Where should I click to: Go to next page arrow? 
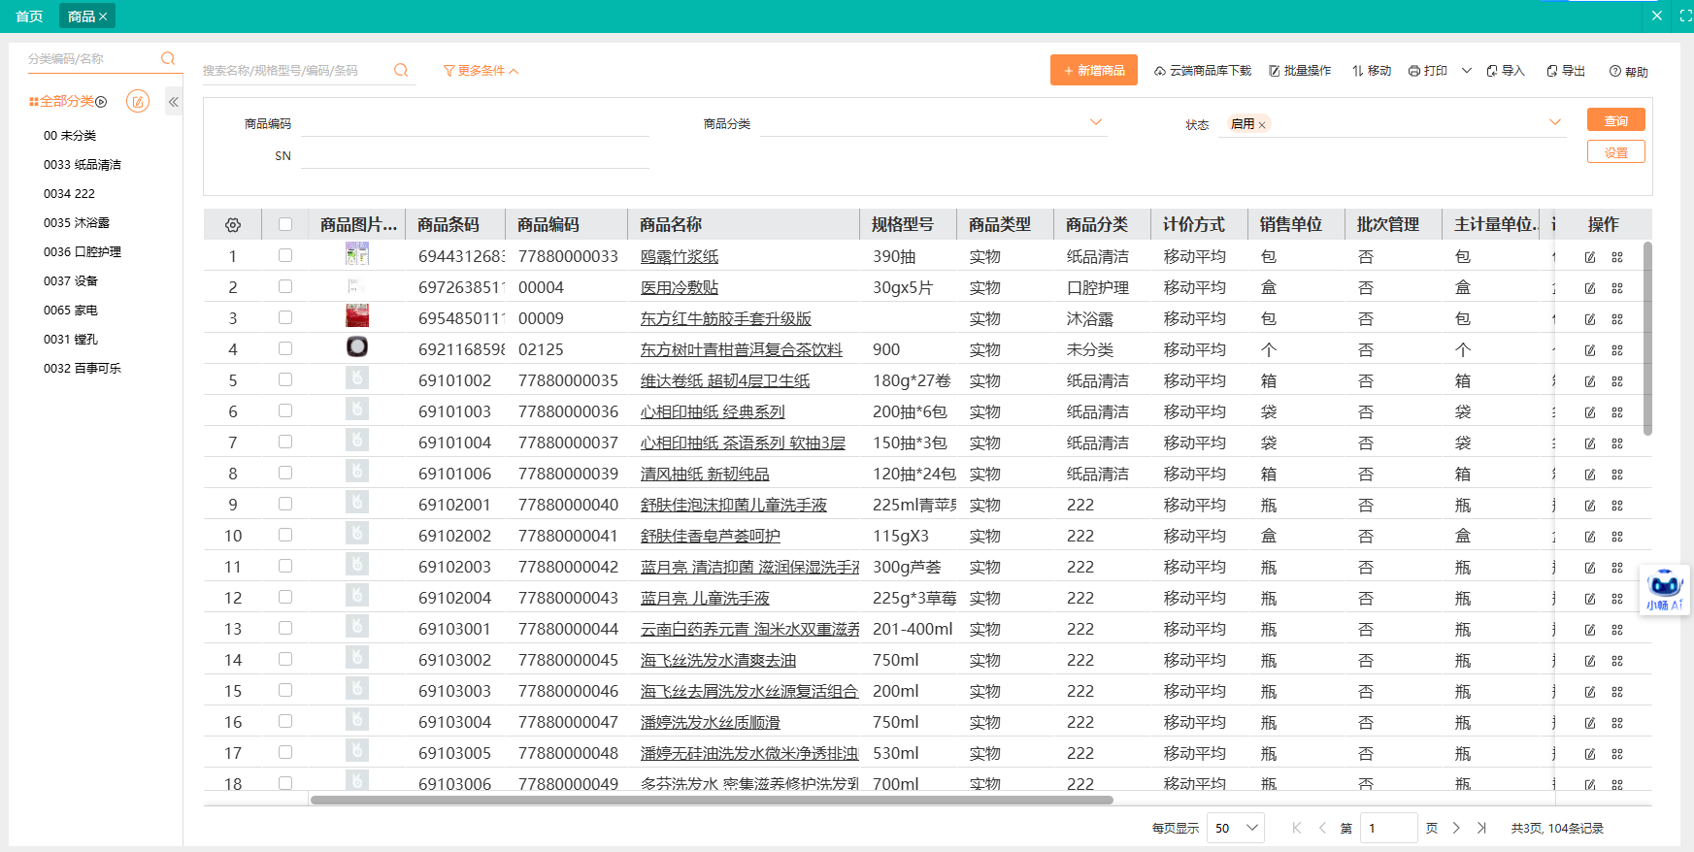coord(1456,828)
